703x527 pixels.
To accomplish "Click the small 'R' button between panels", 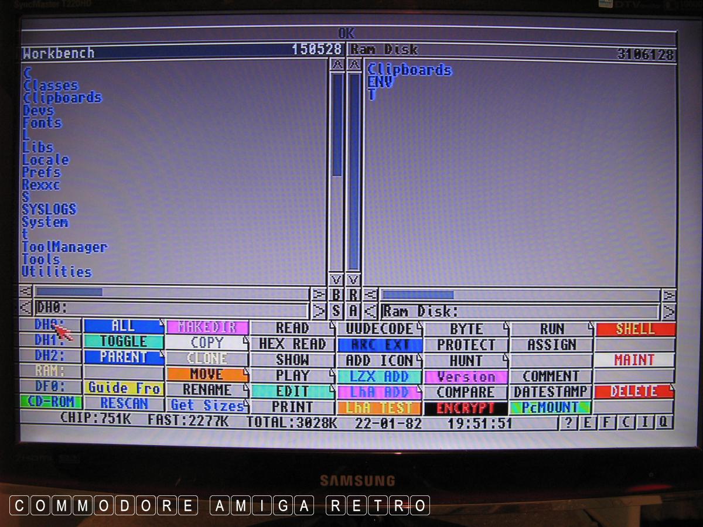I will click(354, 294).
